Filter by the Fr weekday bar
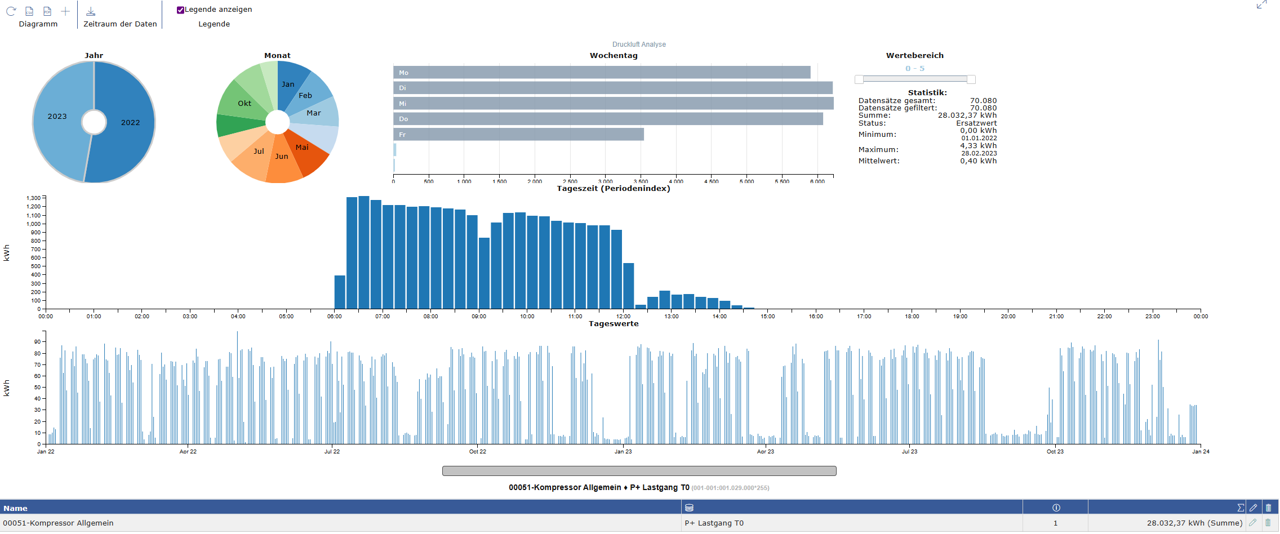Image resolution: width=1280 pixels, height=534 pixels. [x=518, y=135]
